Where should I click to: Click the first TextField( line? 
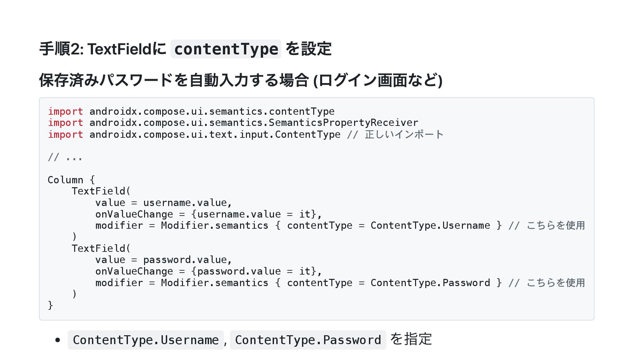click(x=101, y=191)
